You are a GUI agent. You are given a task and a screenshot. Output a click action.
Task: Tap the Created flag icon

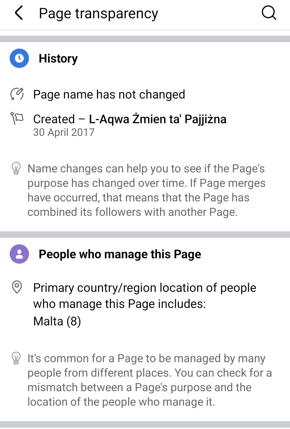coord(17,118)
